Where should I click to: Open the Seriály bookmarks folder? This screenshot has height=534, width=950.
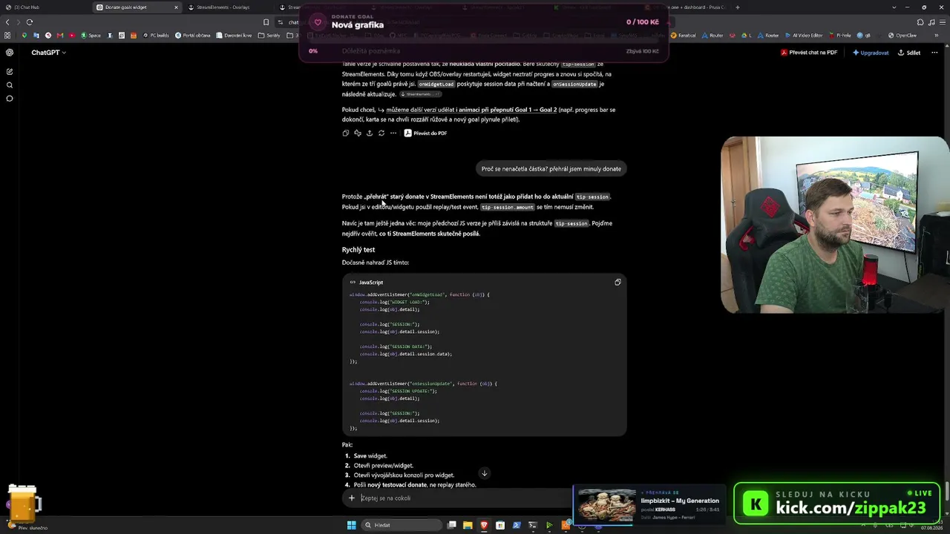[x=270, y=36]
